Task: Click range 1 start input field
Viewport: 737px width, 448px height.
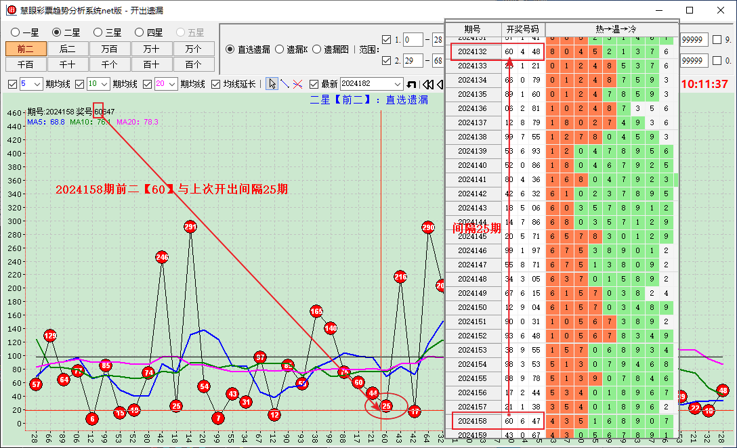Action: pos(413,40)
